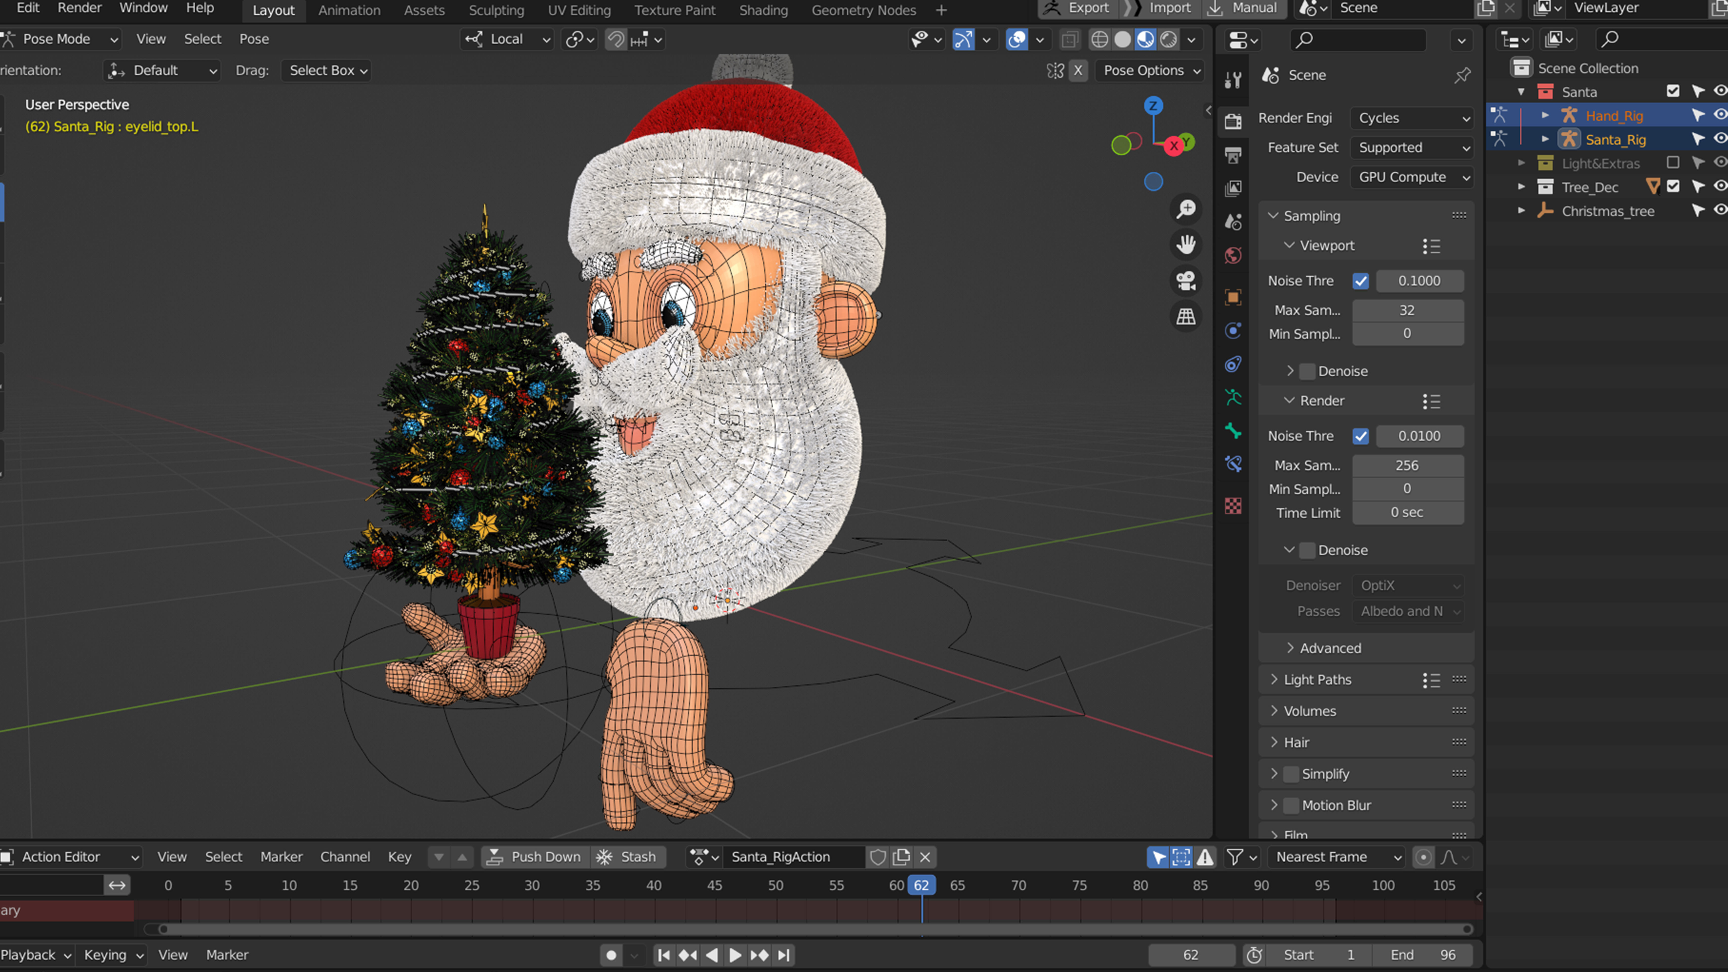1728x972 pixels.
Task: Toggle Santa collection exclude checkbox
Action: click(1673, 91)
